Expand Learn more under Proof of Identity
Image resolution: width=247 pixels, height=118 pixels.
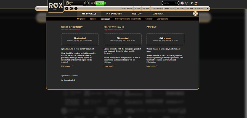[67, 66]
